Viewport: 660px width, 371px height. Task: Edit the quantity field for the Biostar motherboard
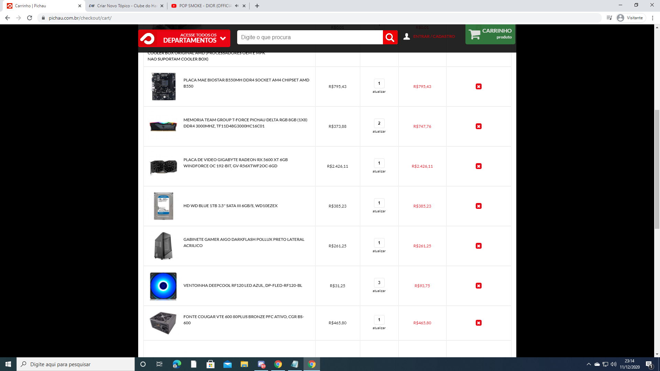[x=379, y=83]
